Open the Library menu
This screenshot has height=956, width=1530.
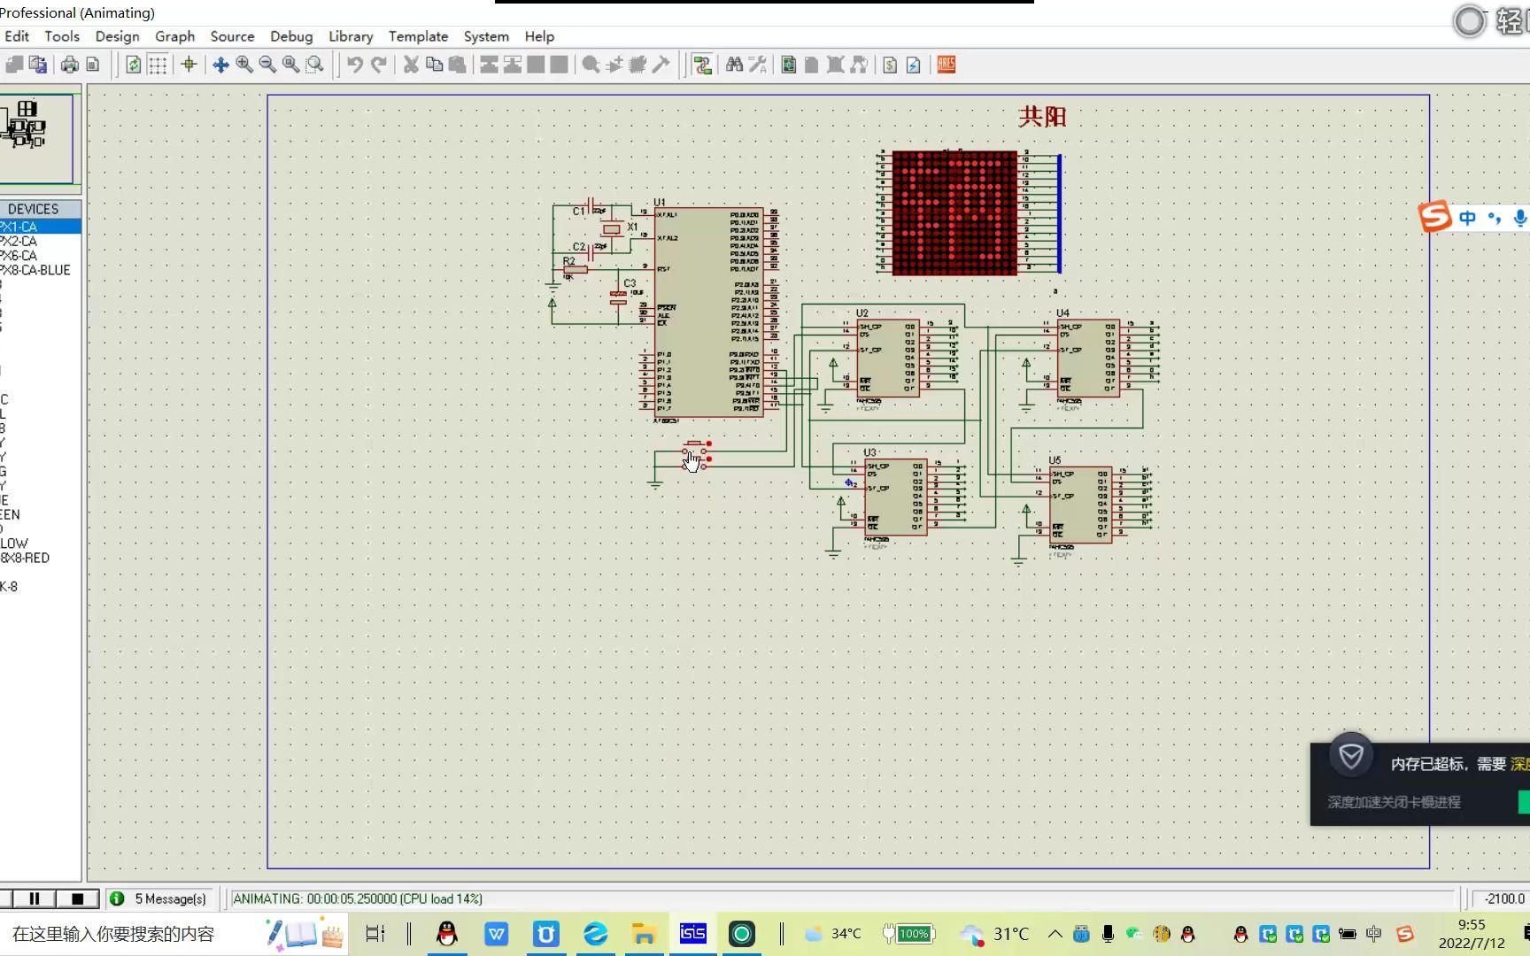(351, 36)
